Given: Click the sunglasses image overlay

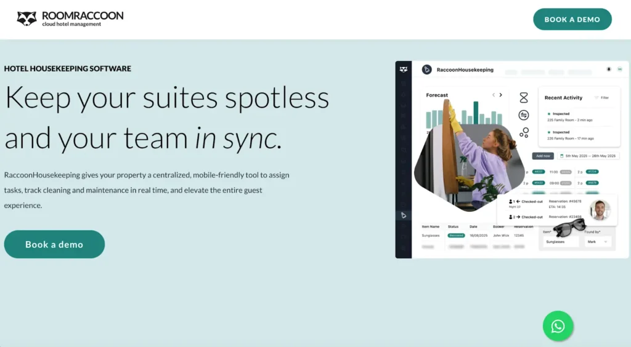Looking at the screenshot, I should 569,228.
